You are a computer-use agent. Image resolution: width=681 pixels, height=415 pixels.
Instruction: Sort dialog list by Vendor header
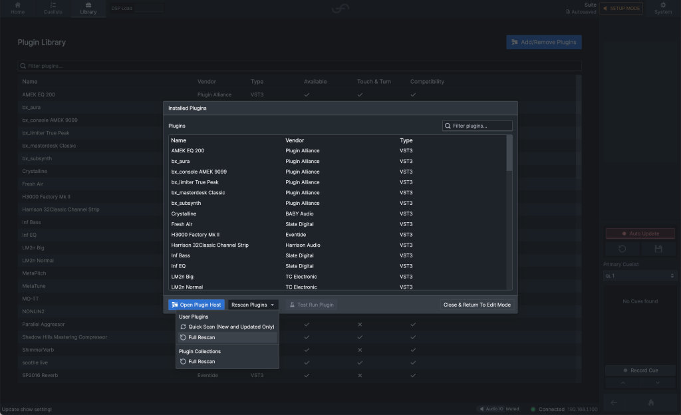tap(295, 140)
